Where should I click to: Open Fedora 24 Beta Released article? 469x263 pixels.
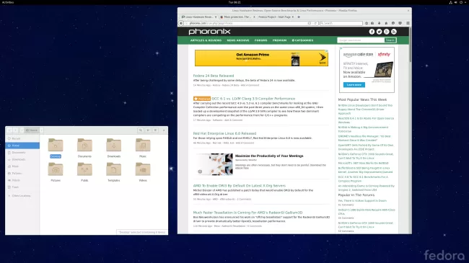[x=214, y=76]
